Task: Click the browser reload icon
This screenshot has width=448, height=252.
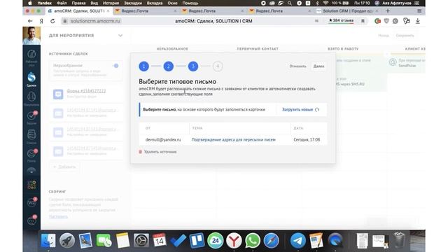Action: [x=52, y=21]
